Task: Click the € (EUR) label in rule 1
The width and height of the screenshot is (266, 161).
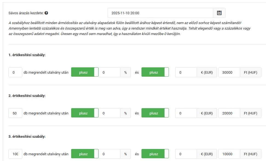Action: pos(207,72)
